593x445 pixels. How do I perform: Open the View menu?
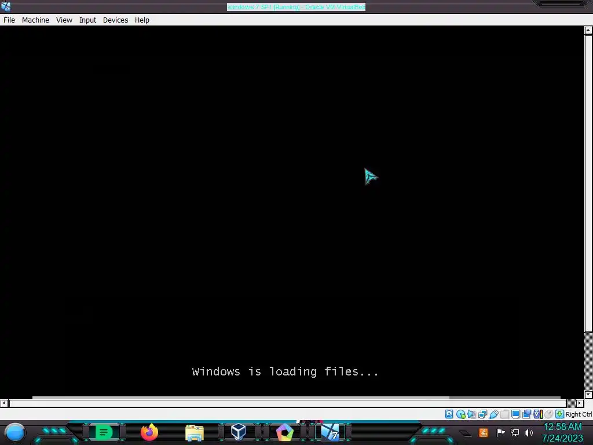[x=64, y=20]
